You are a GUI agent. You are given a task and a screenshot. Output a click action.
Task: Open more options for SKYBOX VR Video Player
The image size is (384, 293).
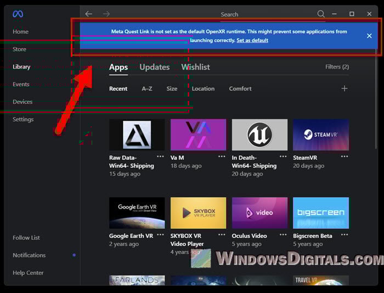[x=222, y=235]
